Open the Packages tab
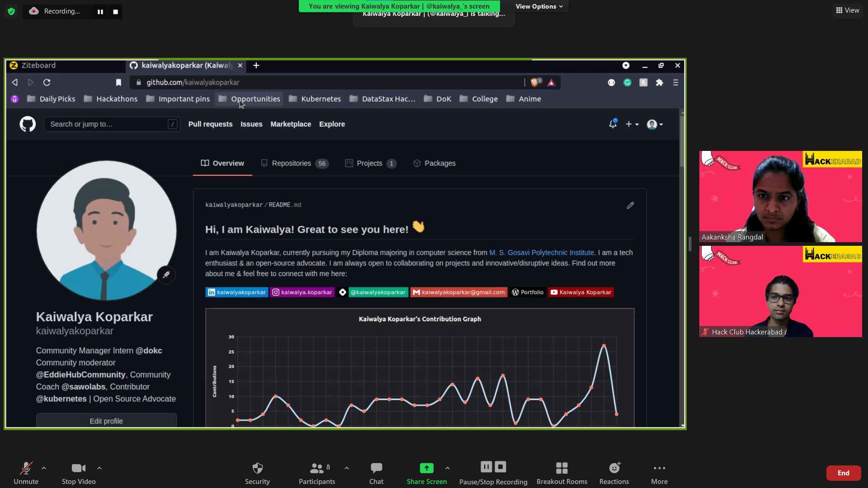The width and height of the screenshot is (868, 488). 434,164
